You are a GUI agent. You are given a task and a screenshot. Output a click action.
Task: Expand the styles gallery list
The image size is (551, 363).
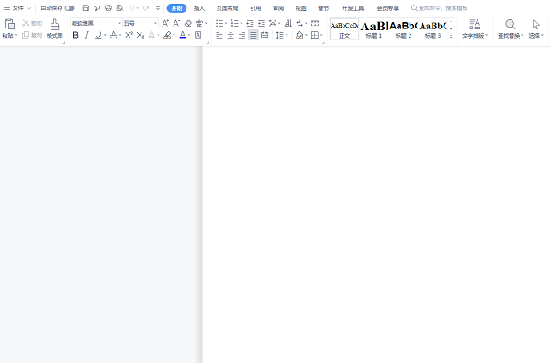click(x=451, y=36)
